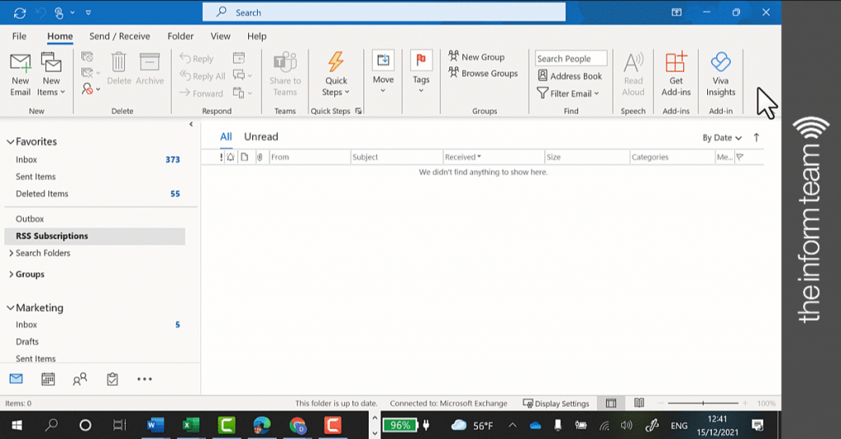Switch to Tasks view icon
This screenshot has width=841, height=439.
click(112, 379)
